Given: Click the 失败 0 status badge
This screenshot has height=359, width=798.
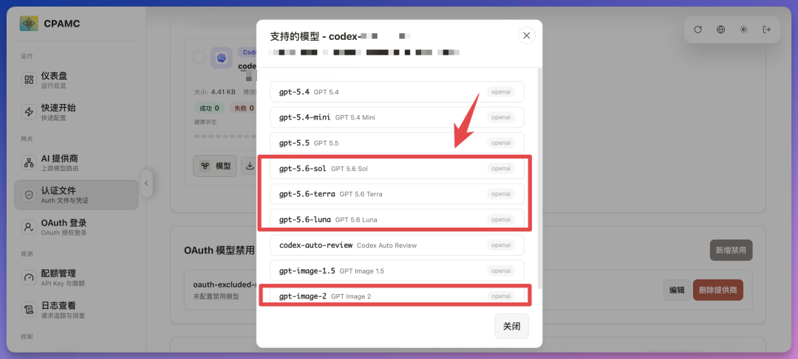Looking at the screenshot, I should coord(243,108).
